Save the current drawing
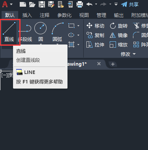The height and width of the screenshot is (150, 148). coord(42,4)
